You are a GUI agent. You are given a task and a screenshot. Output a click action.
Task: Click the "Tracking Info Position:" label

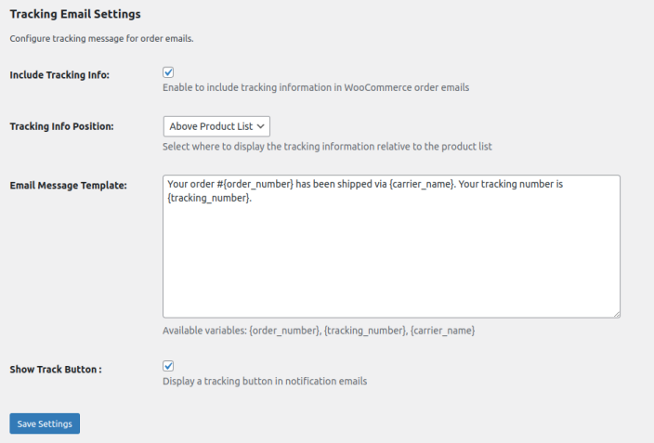click(61, 126)
